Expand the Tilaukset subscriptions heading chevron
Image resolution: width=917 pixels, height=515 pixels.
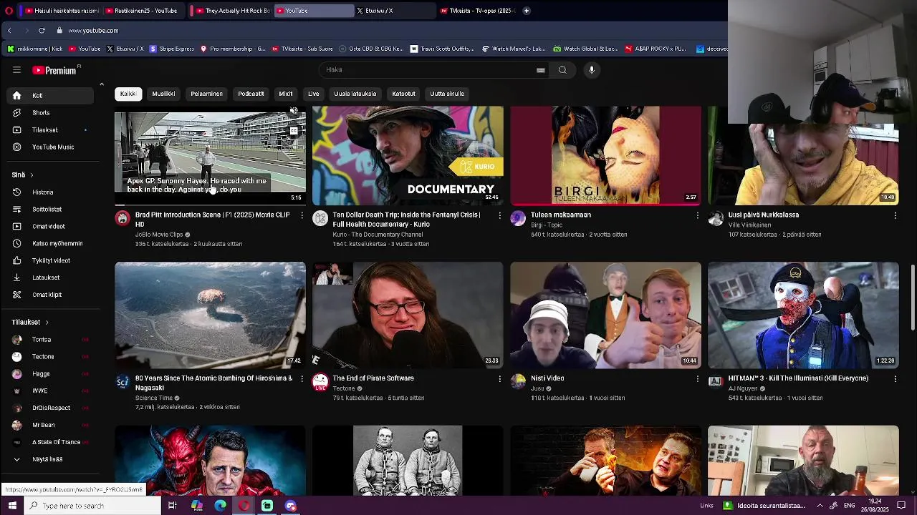click(x=47, y=323)
